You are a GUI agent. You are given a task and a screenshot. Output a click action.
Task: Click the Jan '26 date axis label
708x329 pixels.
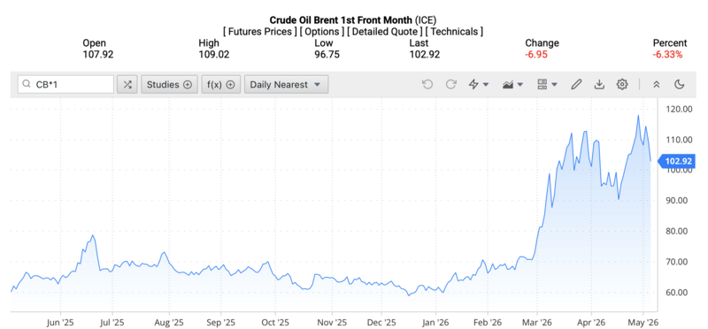pyautogui.click(x=435, y=322)
